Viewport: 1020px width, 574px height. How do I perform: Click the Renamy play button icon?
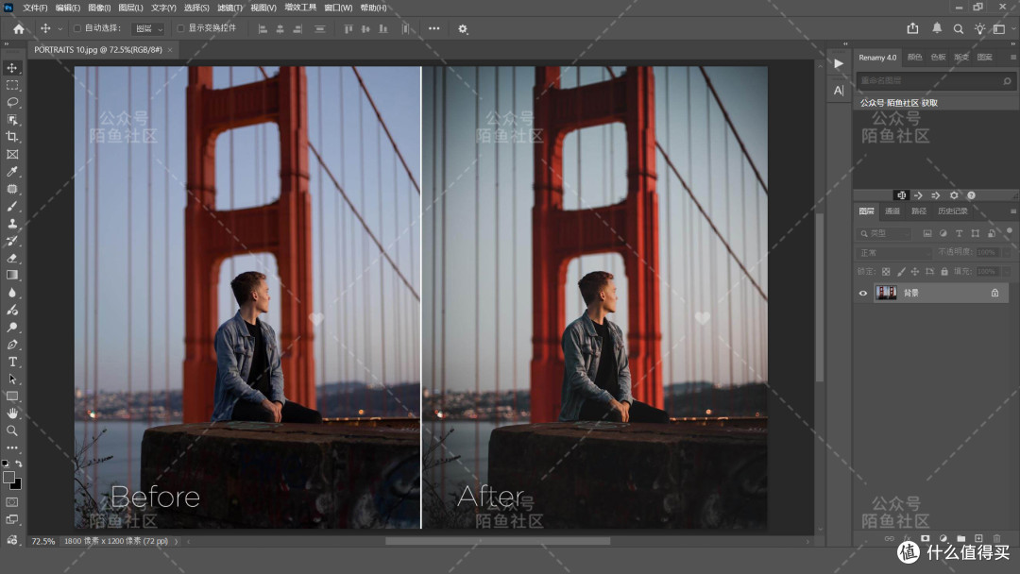839,63
